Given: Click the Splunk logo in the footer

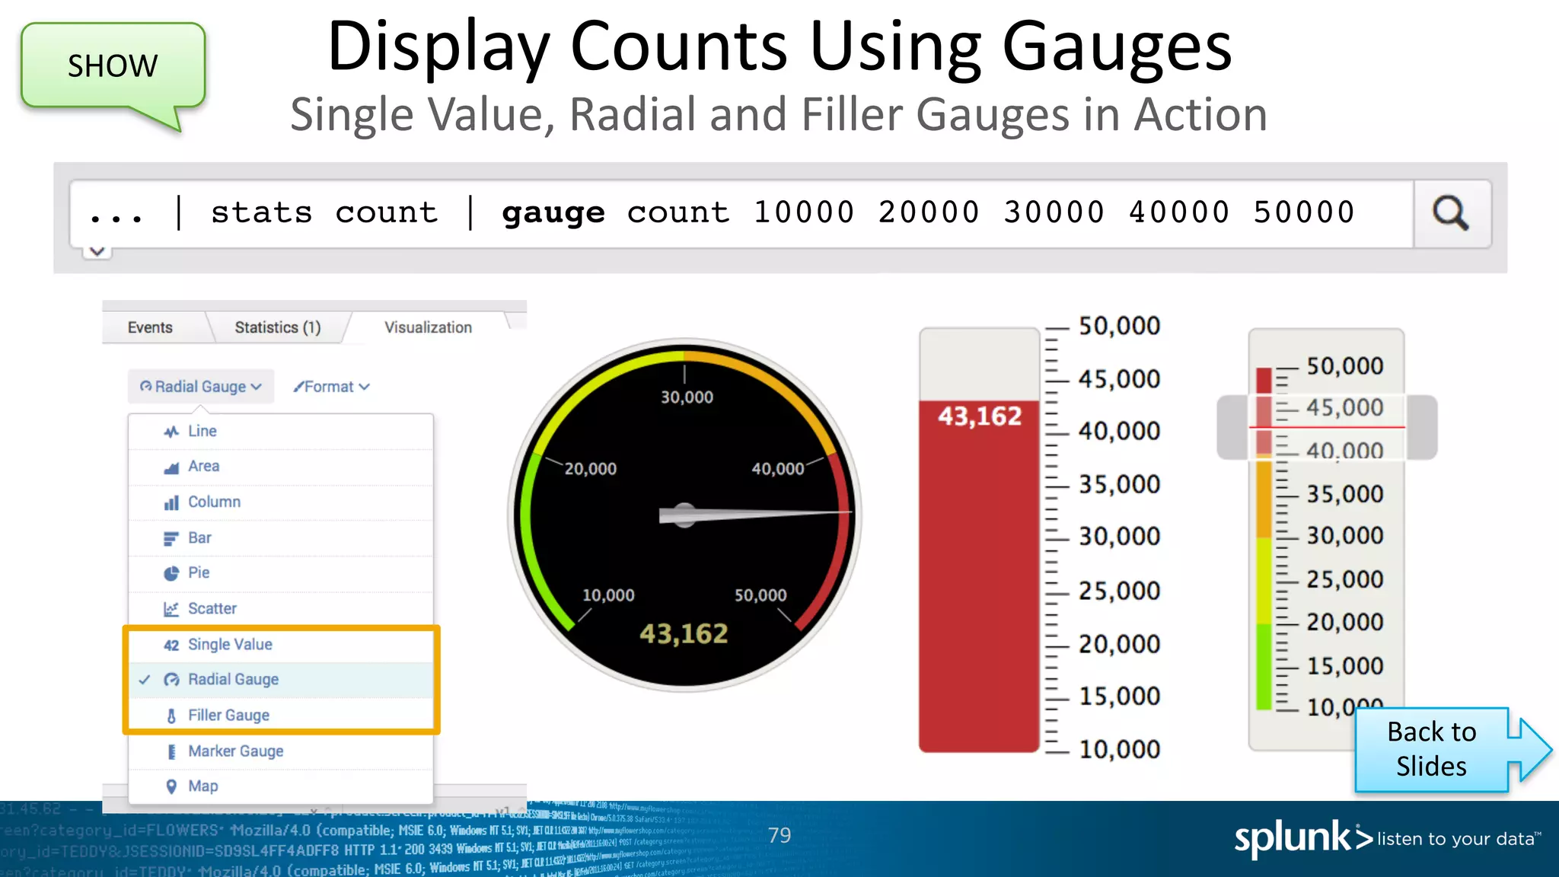Looking at the screenshot, I should tap(1303, 838).
